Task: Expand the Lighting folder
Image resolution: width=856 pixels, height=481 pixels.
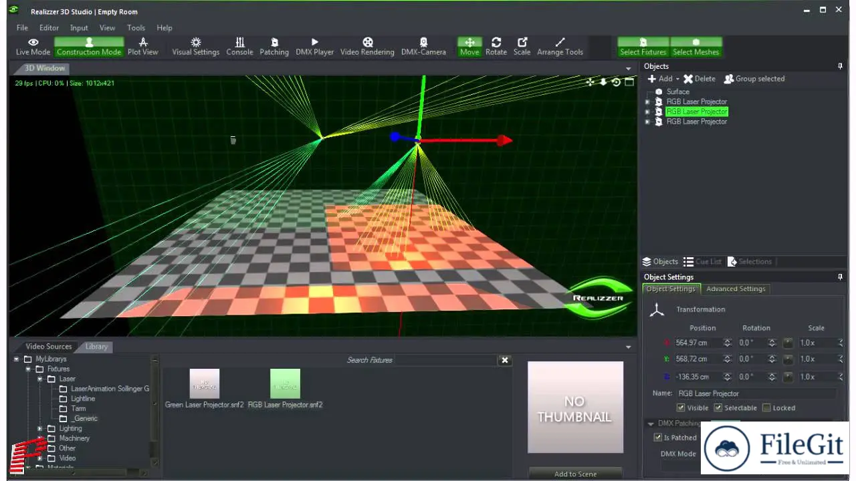Action: pyautogui.click(x=39, y=428)
